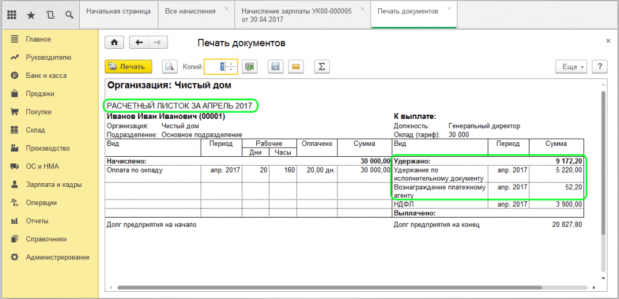Open print preview icon
Image resolution: width=619 pixels, height=299 pixels.
(170, 66)
